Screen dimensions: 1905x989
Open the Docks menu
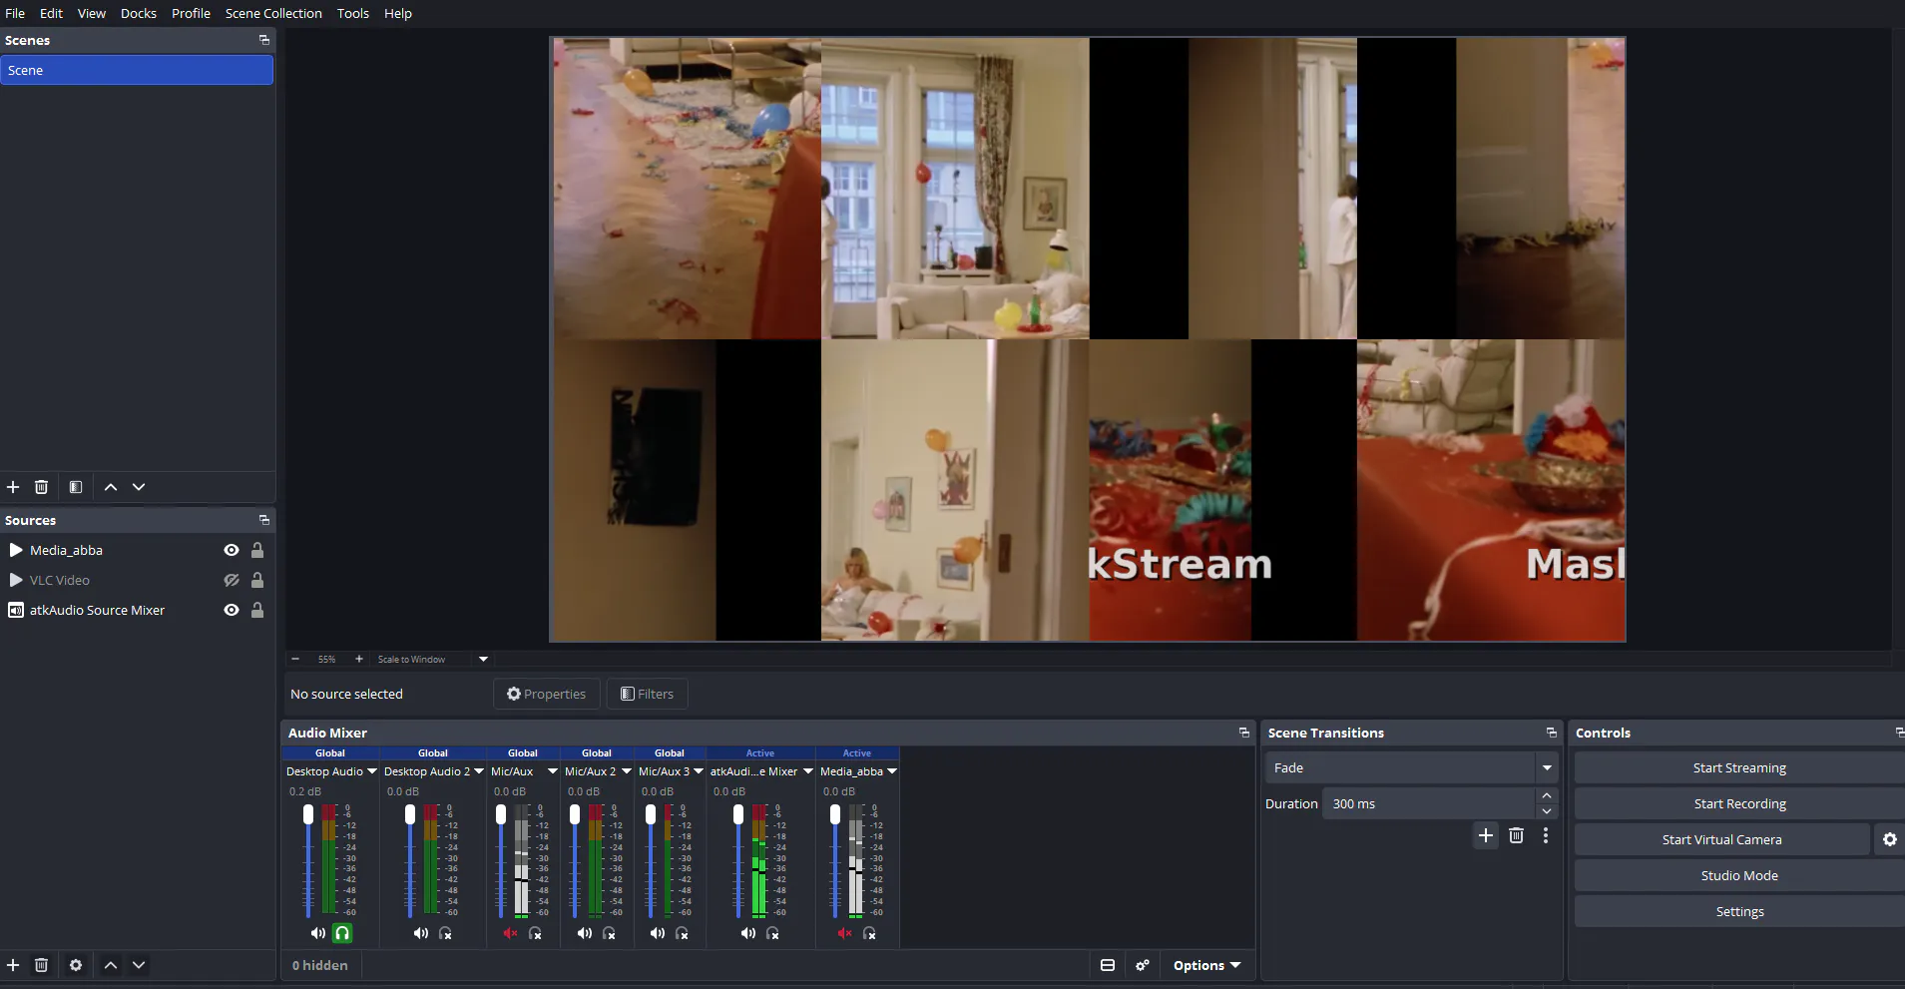click(x=139, y=13)
